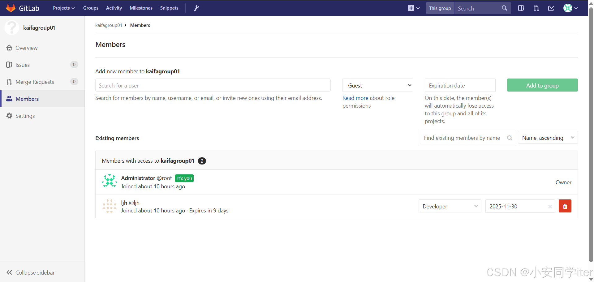The width and height of the screenshot is (594, 282).
Task: Click the GitLab fox logo
Action: 11,8
